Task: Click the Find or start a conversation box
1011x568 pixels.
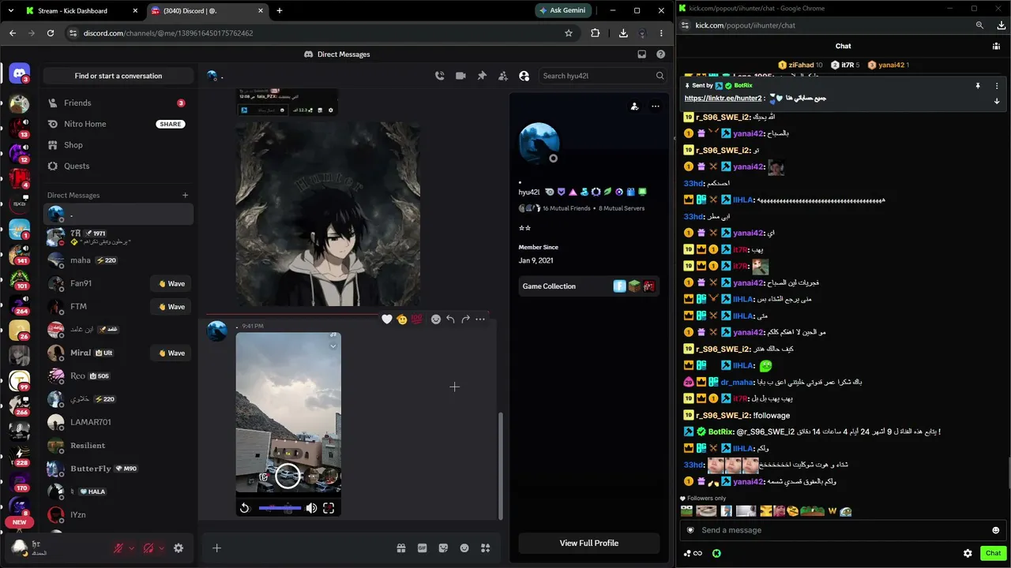Action: click(118, 76)
